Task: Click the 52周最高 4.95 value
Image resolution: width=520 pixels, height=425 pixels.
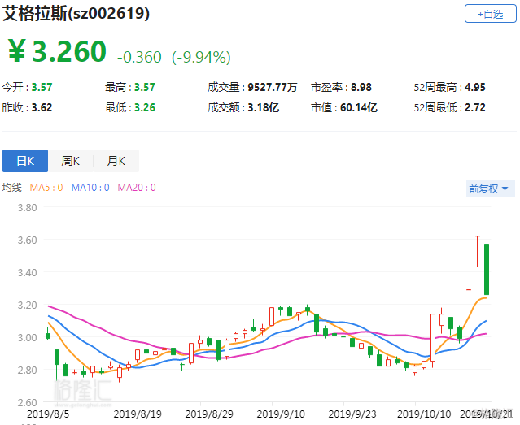Action: click(475, 87)
